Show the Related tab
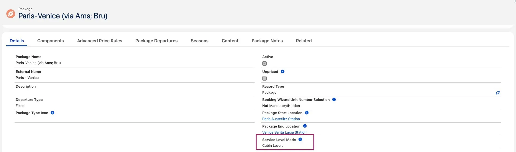 click(x=303, y=41)
